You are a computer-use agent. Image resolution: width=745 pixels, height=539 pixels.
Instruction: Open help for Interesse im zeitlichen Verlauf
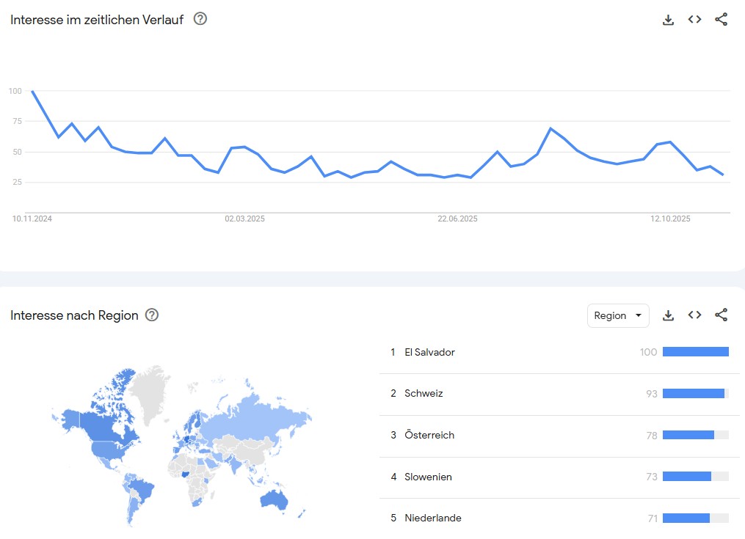[x=200, y=19]
